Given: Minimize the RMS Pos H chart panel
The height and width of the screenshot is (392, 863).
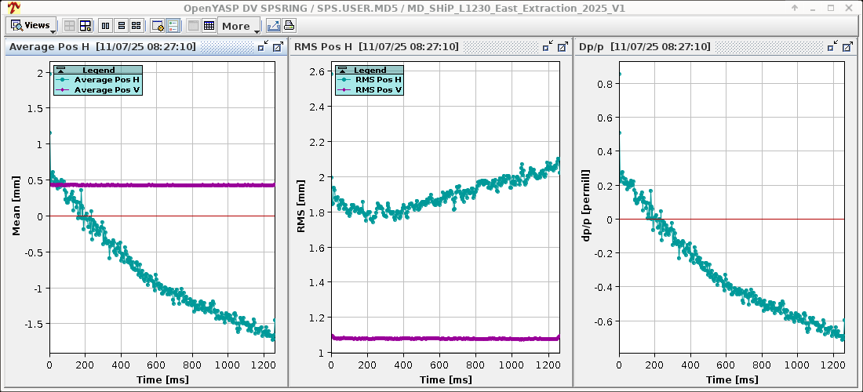Looking at the screenshot, I should tap(547, 47).
